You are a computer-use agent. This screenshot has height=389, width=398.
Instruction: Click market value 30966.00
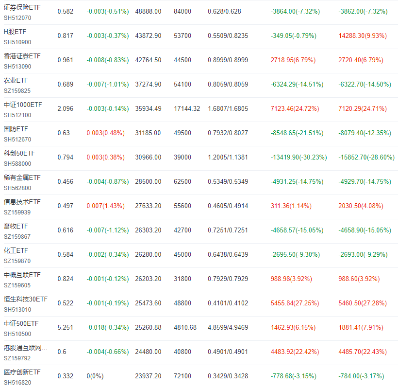(x=148, y=158)
